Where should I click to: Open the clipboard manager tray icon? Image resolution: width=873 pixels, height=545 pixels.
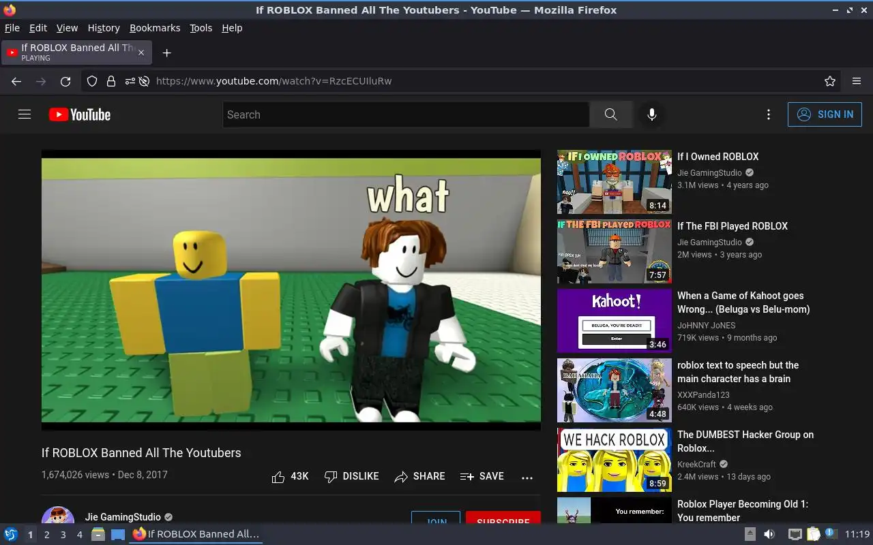(x=813, y=534)
